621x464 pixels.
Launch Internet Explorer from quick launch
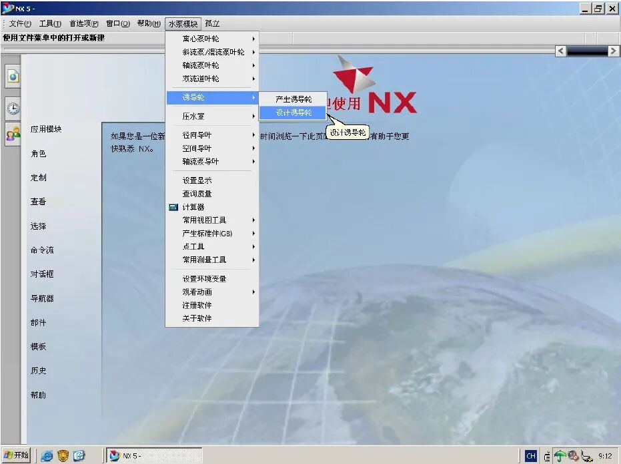coord(47,456)
